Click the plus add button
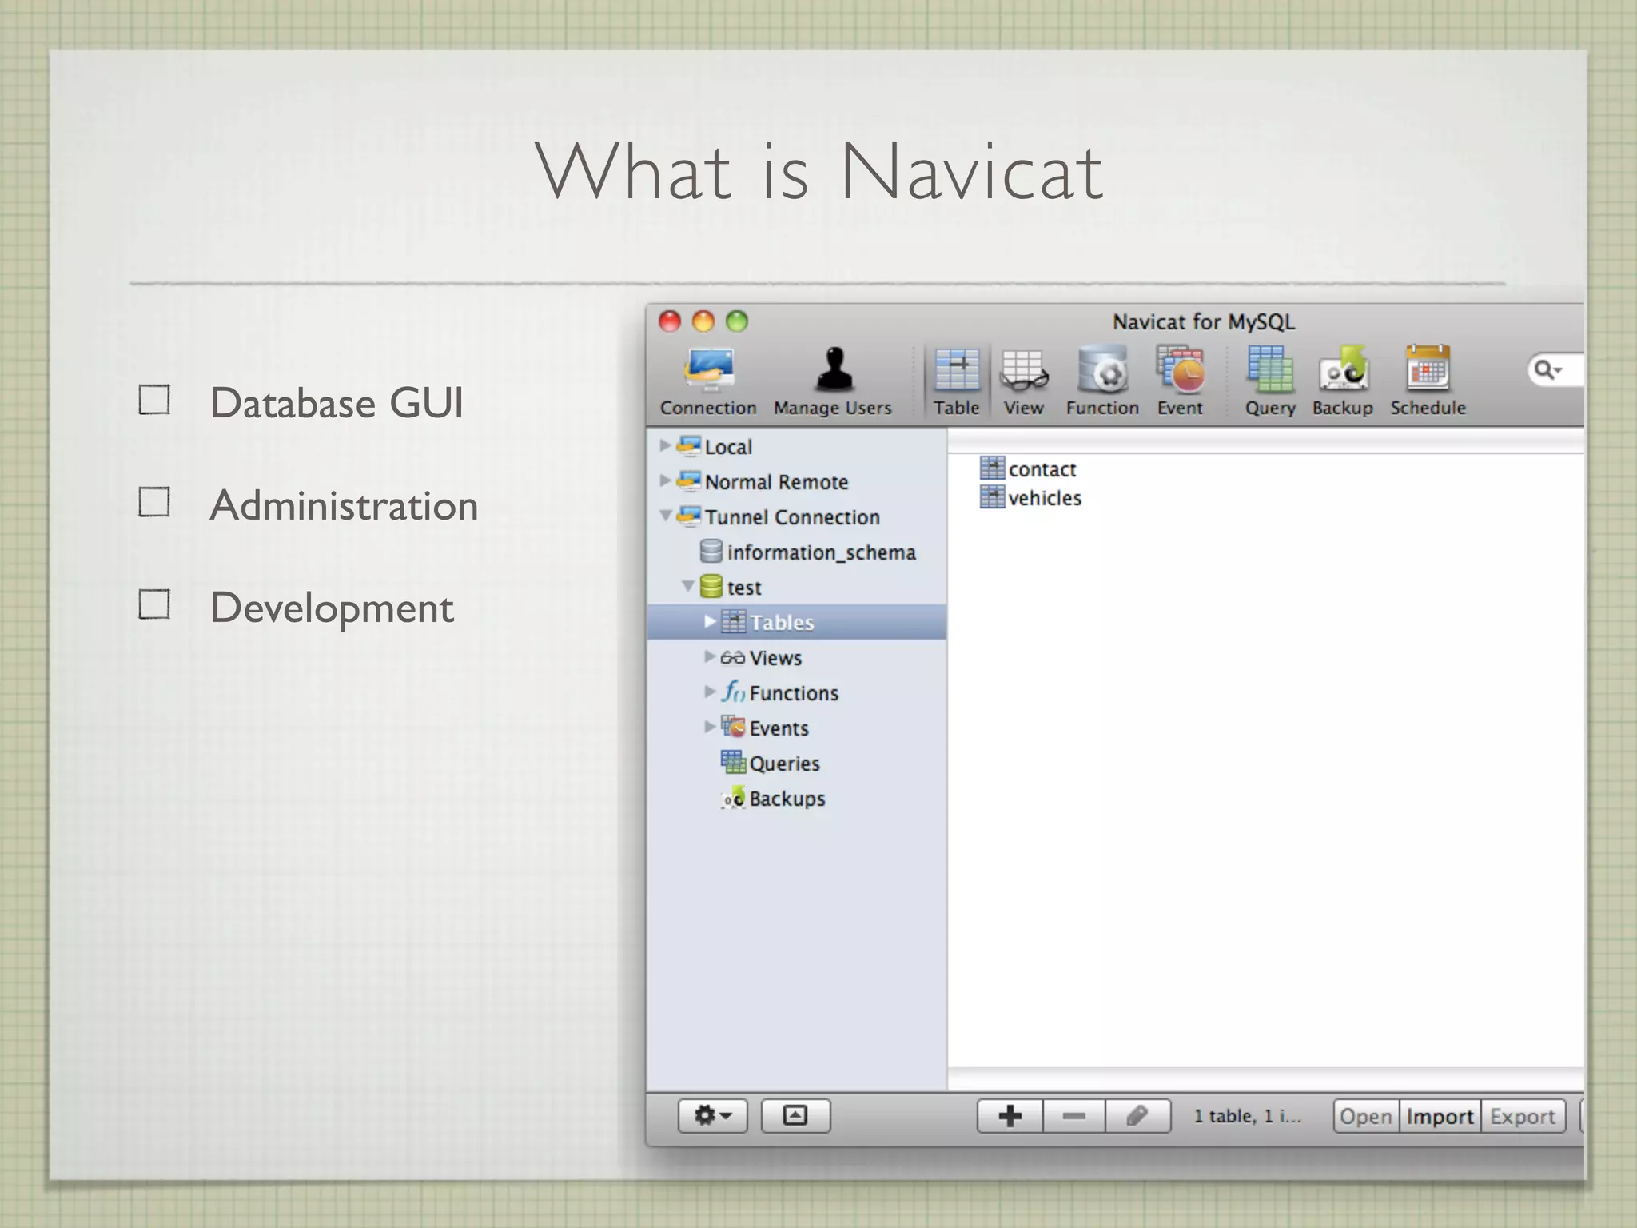The height and width of the screenshot is (1228, 1637). tap(1010, 1115)
